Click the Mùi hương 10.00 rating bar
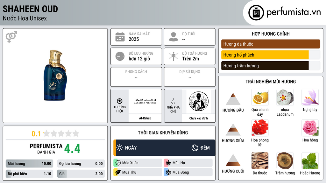Screen dimensions: 326x183 pos(29,164)
